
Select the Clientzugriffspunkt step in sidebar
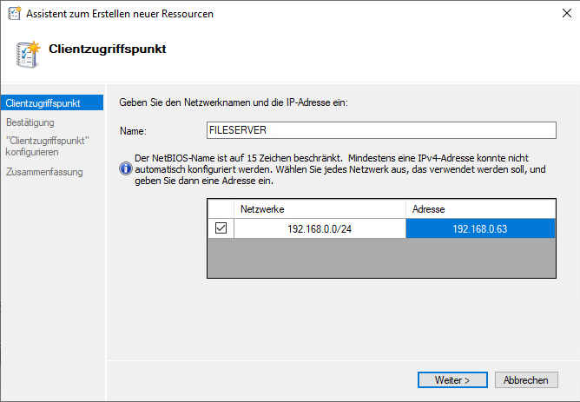[43, 103]
